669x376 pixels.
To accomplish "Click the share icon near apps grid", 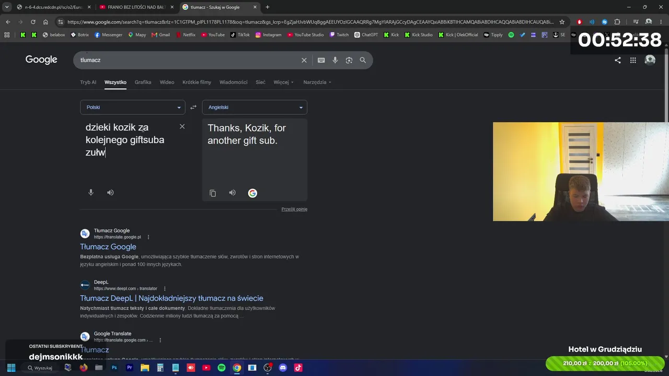I will [x=618, y=60].
